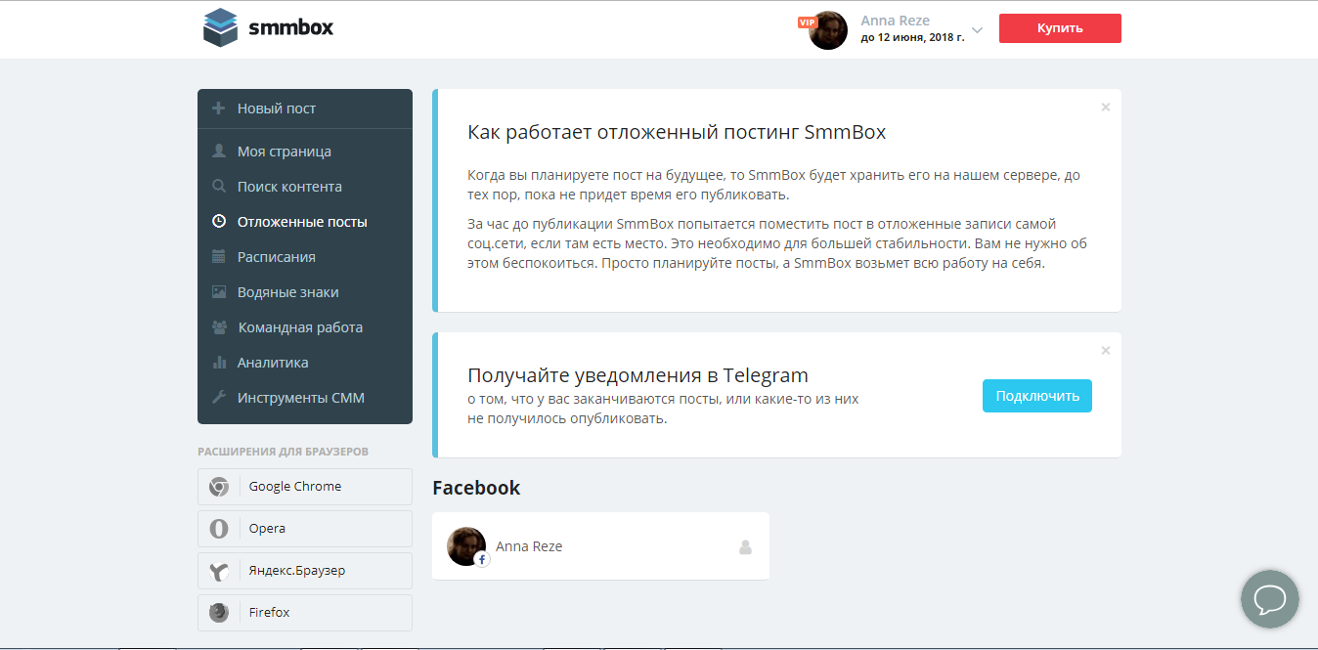The height and width of the screenshot is (650, 1318).
Task: Click the group icon beside Командная работа
Action: pos(219,327)
